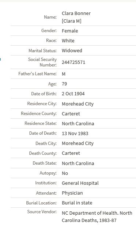Click the name value Clara Bonner
The image size is (136, 226).
point(76,14)
